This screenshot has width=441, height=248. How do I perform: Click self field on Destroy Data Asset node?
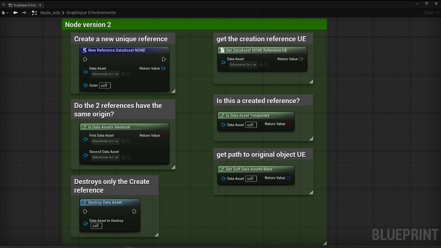[x=96, y=226]
